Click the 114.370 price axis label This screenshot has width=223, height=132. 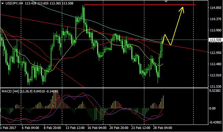(215, 19)
